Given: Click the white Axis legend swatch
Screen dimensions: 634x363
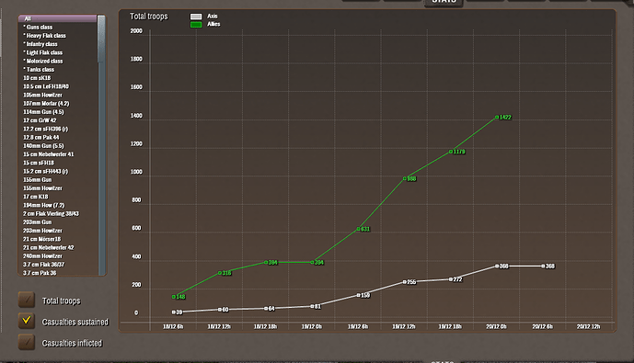Looking at the screenshot, I should (x=196, y=17).
